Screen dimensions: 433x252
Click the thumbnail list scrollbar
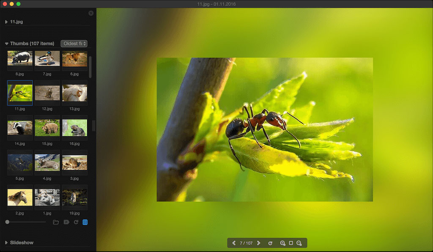click(90, 68)
